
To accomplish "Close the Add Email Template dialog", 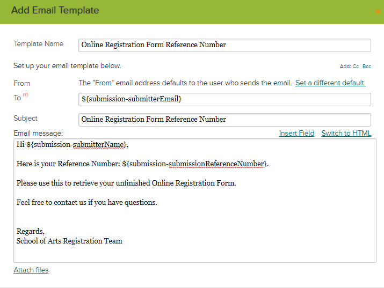I will click(x=378, y=11).
